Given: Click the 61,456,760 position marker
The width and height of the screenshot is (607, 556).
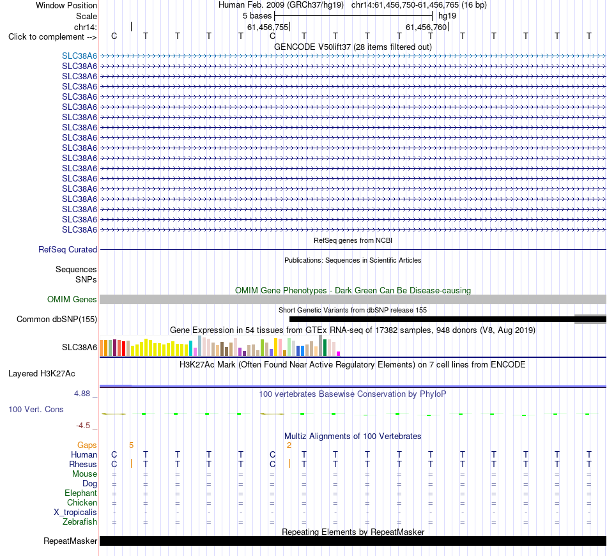Looking at the screenshot, I should click(426, 27).
